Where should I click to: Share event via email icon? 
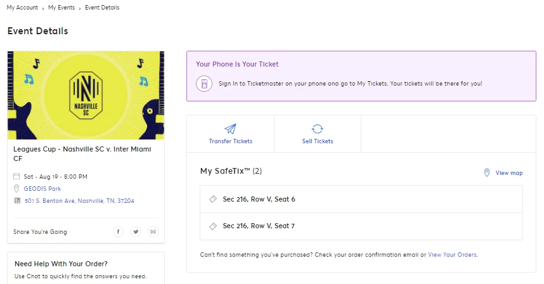point(153,232)
